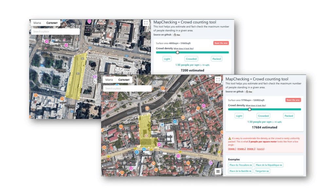Click crowd density slider handle in Niš panel
The width and height of the screenshot is (335, 188).
coord(250,109)
